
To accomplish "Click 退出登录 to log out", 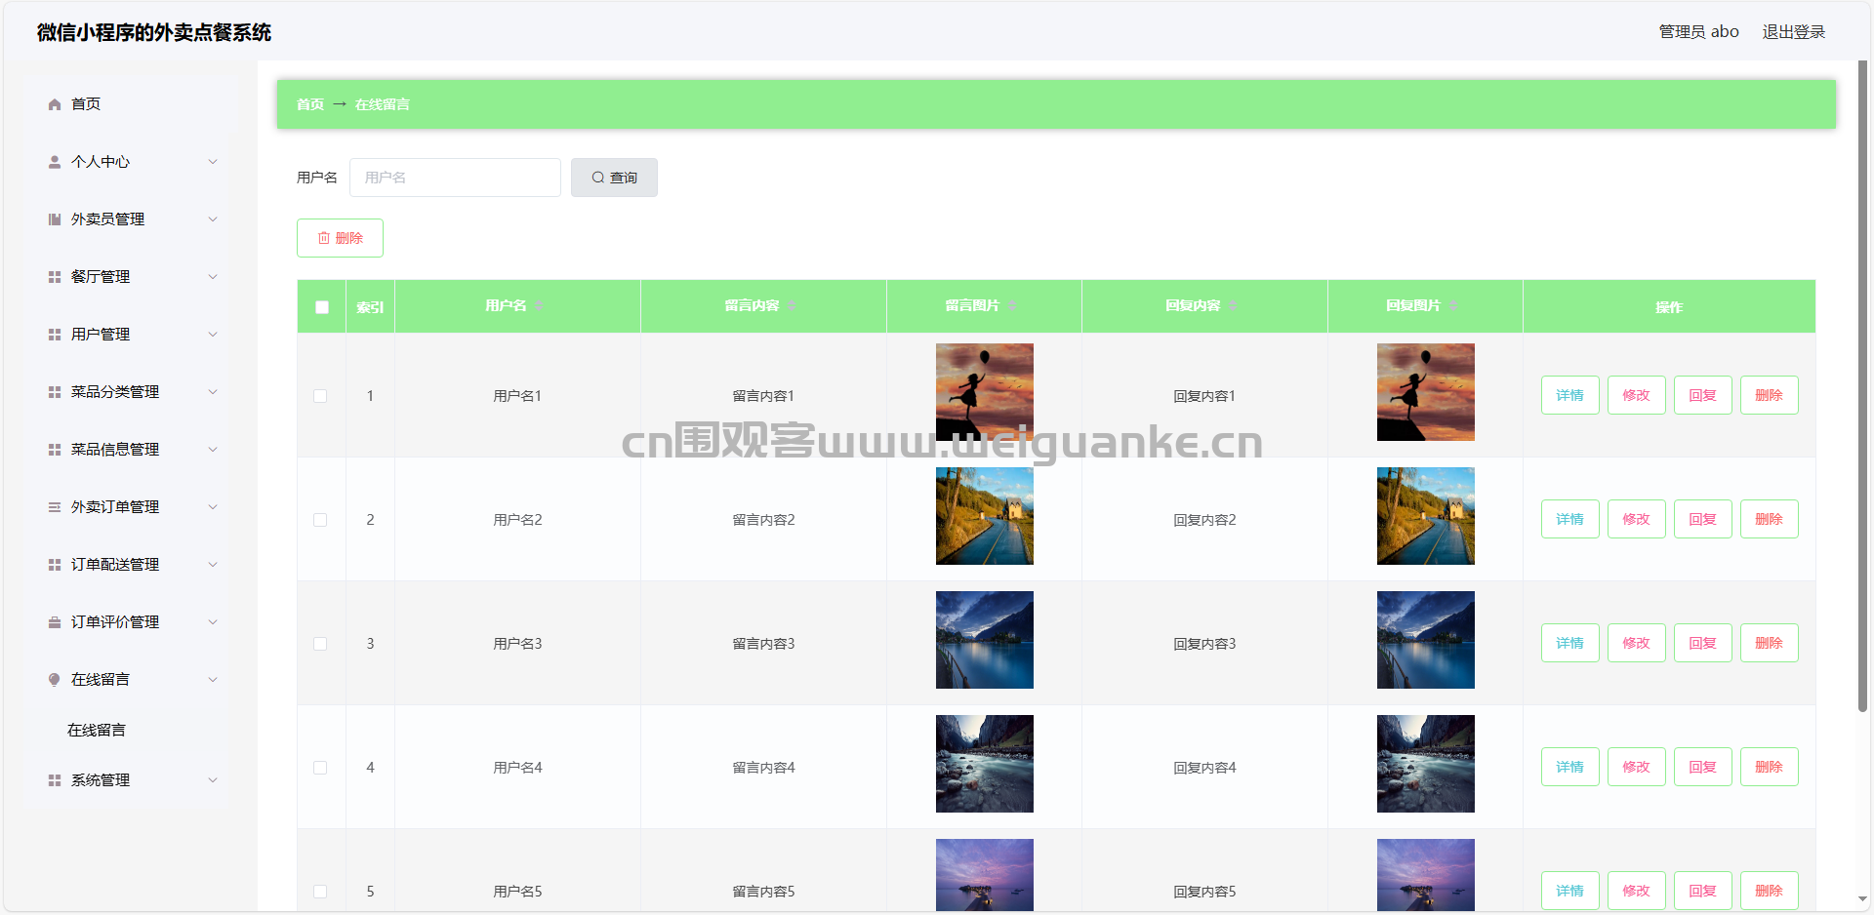I will (x=1793, y=32).
